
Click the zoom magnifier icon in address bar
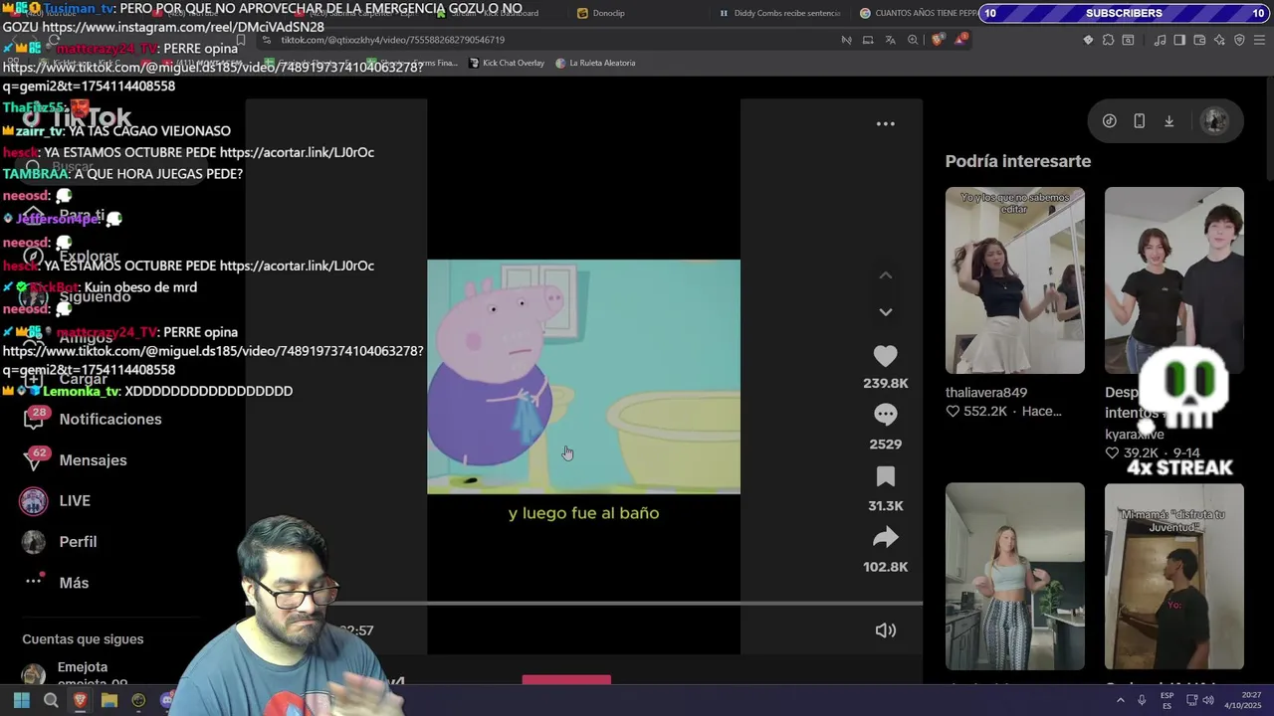[913, 40]
